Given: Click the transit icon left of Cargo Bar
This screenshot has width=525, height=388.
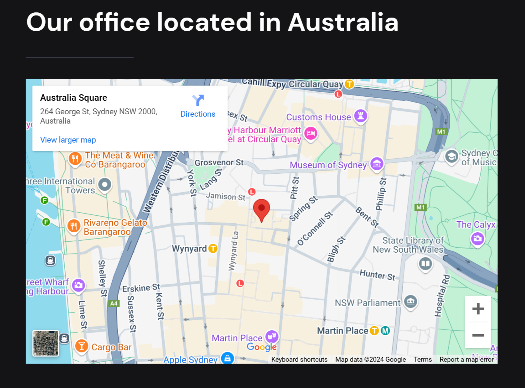Looking at the screenshot, I should tap(64, 338).
